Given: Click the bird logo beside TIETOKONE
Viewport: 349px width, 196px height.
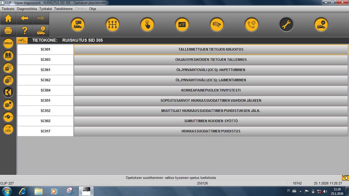Looking at the screenshot, I should [22, 40].
